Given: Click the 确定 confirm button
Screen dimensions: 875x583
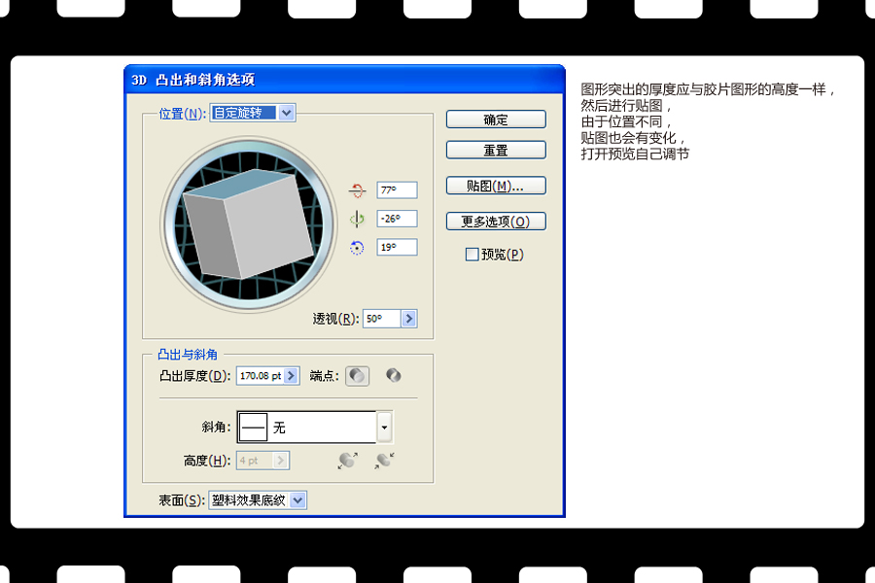Looking at the screenshot, I should pyautogui.click(x=496, y=119).
